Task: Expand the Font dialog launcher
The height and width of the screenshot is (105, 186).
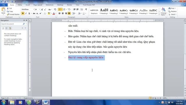Action: coord(56,17)
